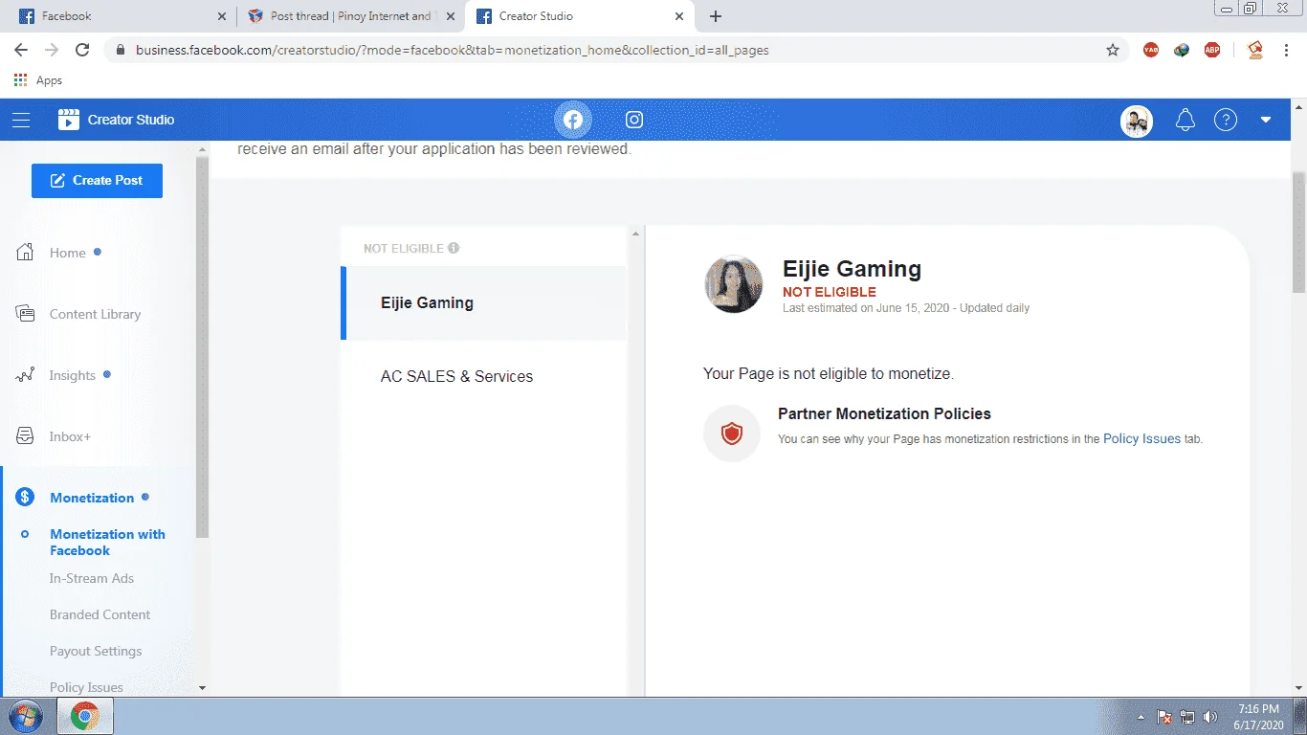Screen dimensions: 1307x735
Task: Open the Creator Studio hamburger menu
Action: 21,120
